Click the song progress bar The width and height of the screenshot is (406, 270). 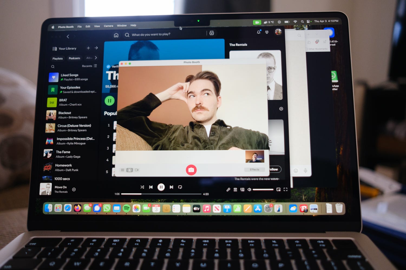(x=161, y=194)
